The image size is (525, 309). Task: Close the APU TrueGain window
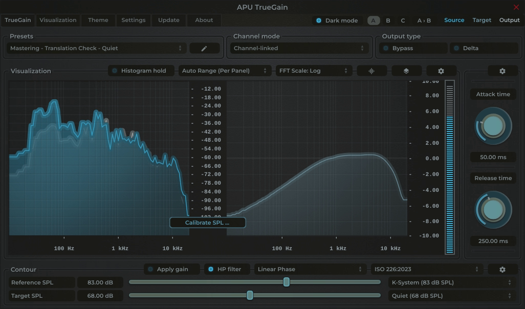point(516,7)
